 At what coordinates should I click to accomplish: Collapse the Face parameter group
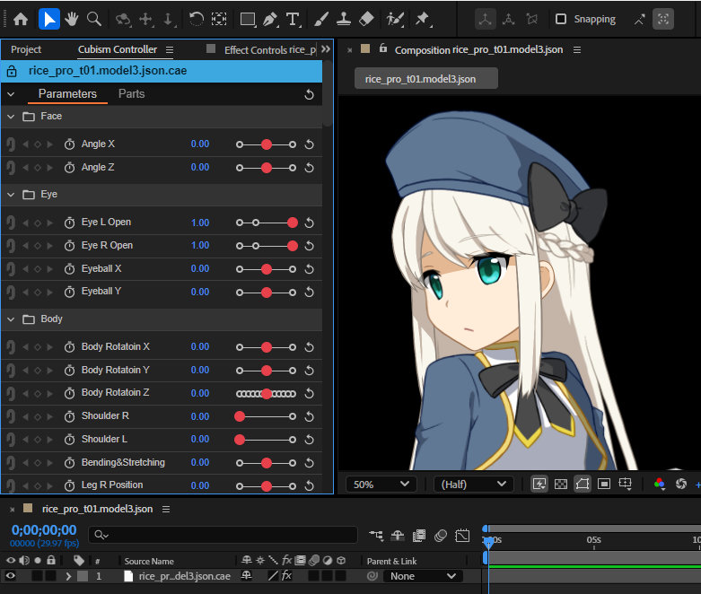[11, 117]
